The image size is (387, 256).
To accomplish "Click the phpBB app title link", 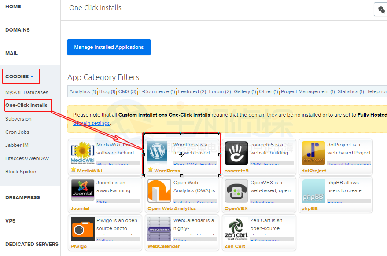I will pyautogui.click(x=310, y=208).
